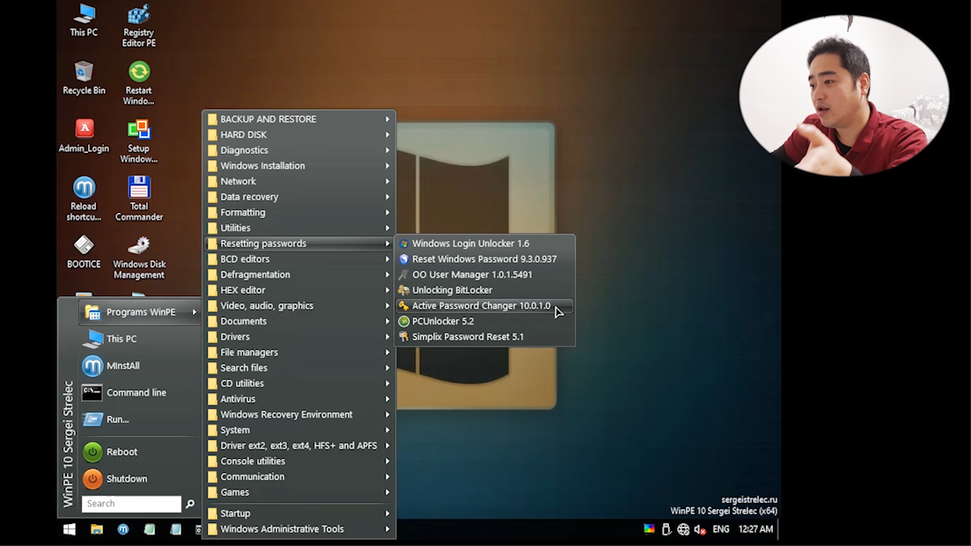Launch Simplix Password Reset 5.1
The height and width of the screenshot is (546, 971).
485,337
